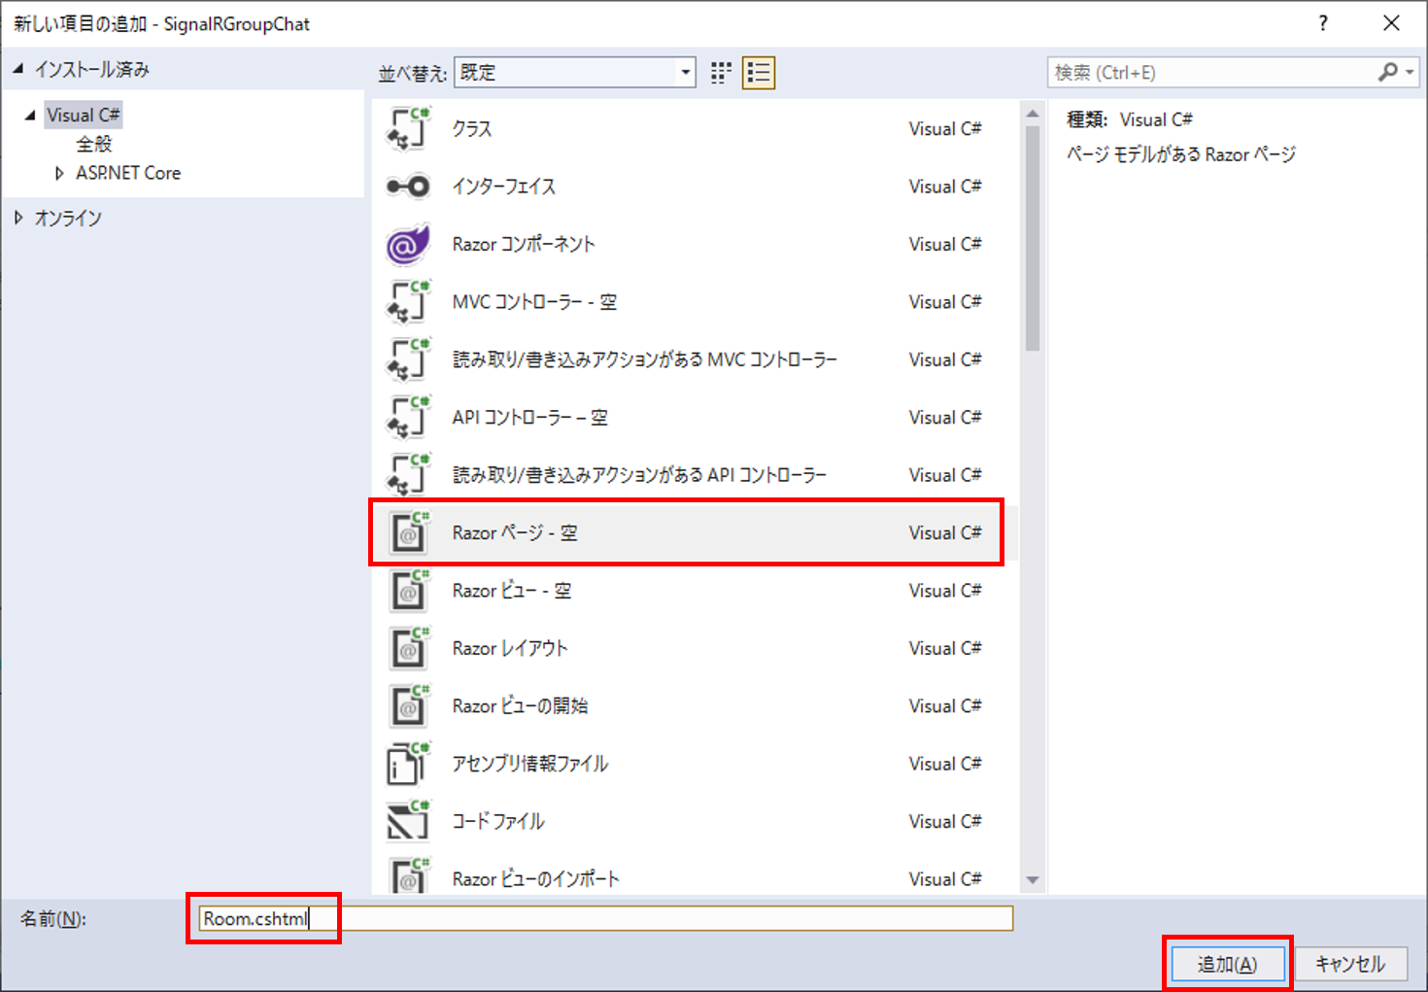Click the Razor コンポーネント icon
Image resolution: width=1428 pixels, height=992 pixels.
click(408, 245)
